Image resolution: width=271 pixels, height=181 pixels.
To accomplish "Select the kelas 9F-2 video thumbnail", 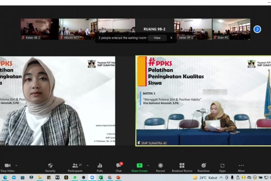I will click(193, 29).
